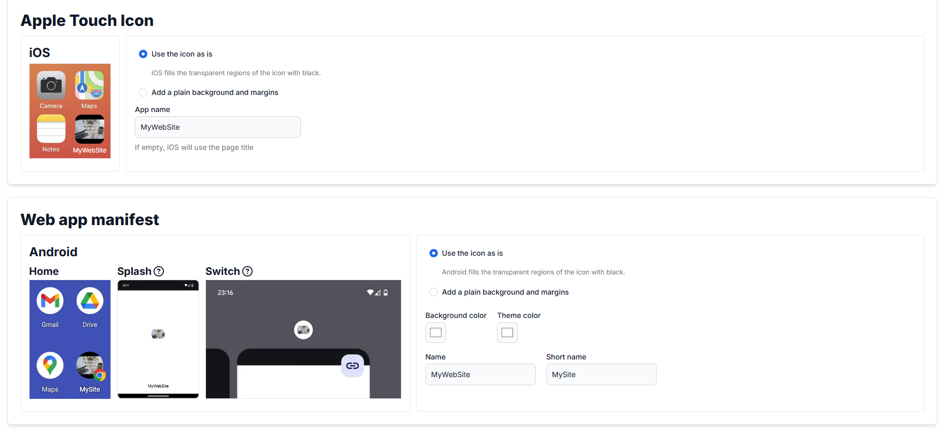Select Android 'Add a plain background and margins'
Viewport: 943px width, 430px height.
pyautogui.click(x=434, y=292)
